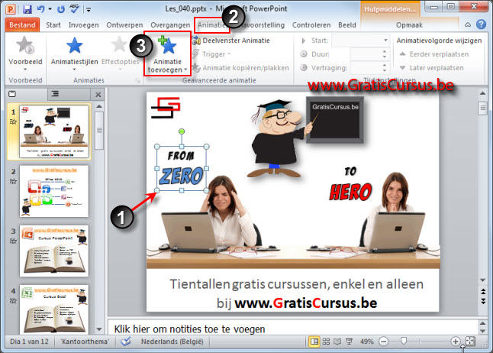This screenshot has height=353, width=493.
Task: Click the spell-check status icon in status bar
Action: (126, 342)
